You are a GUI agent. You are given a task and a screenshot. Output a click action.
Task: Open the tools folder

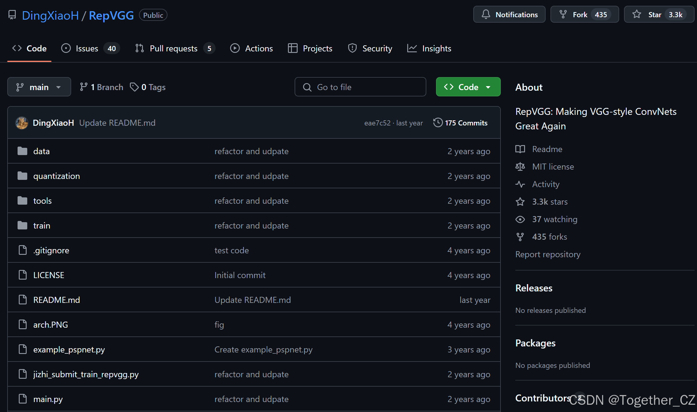(x=42, y=201)
